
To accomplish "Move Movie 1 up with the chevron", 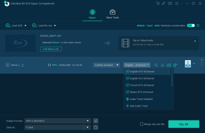I will [202, 63].
